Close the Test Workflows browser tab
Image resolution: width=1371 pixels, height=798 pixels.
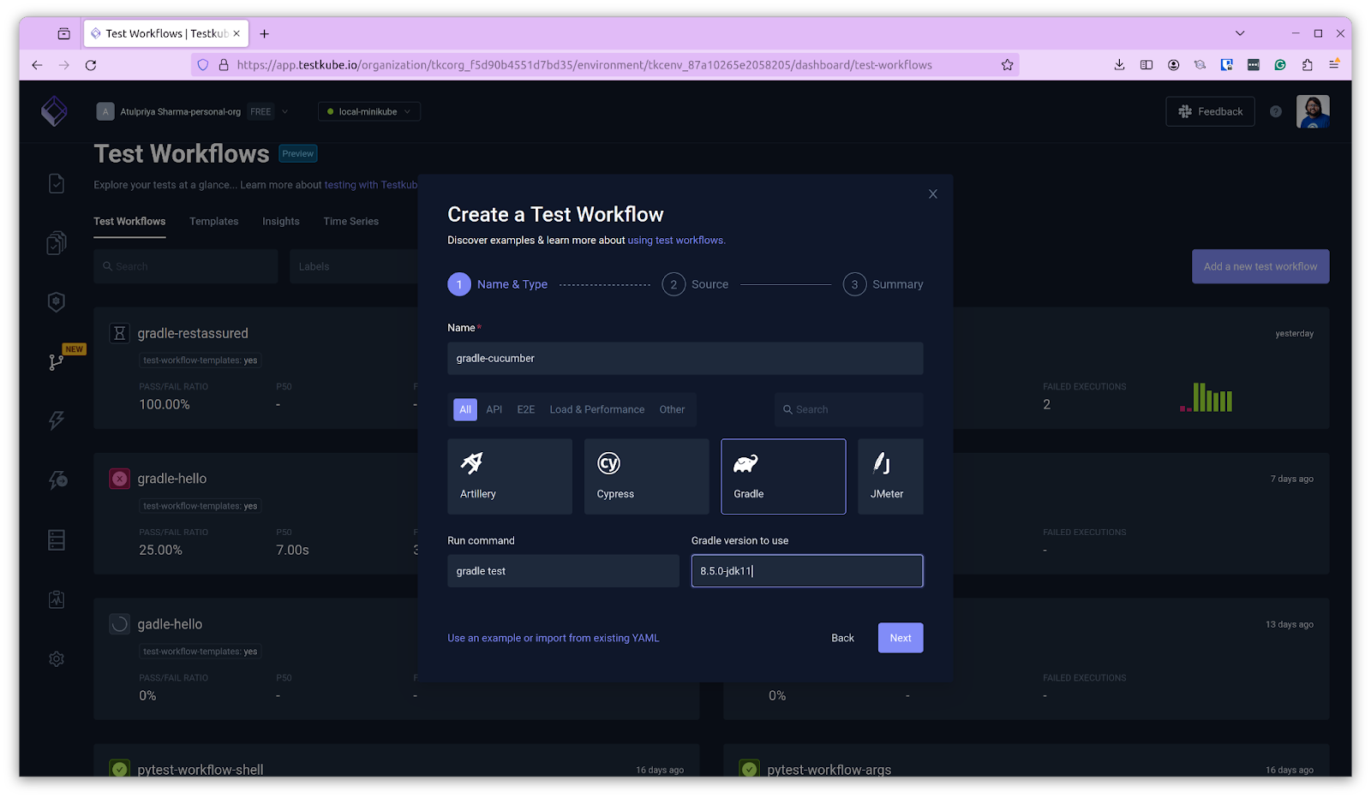(236, 33)
